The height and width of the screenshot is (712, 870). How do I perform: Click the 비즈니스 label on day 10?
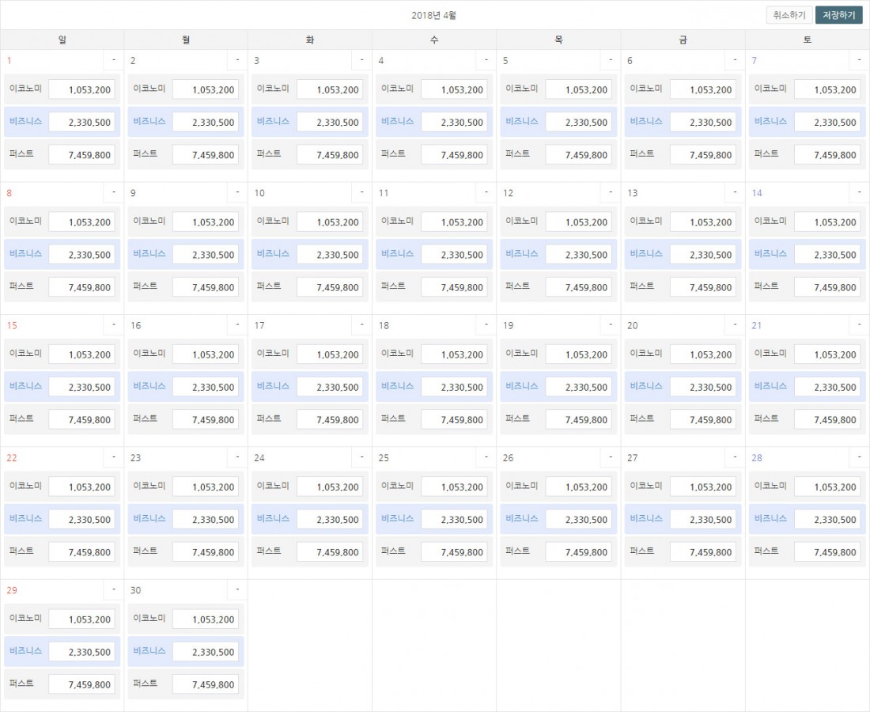click(273, 254)
